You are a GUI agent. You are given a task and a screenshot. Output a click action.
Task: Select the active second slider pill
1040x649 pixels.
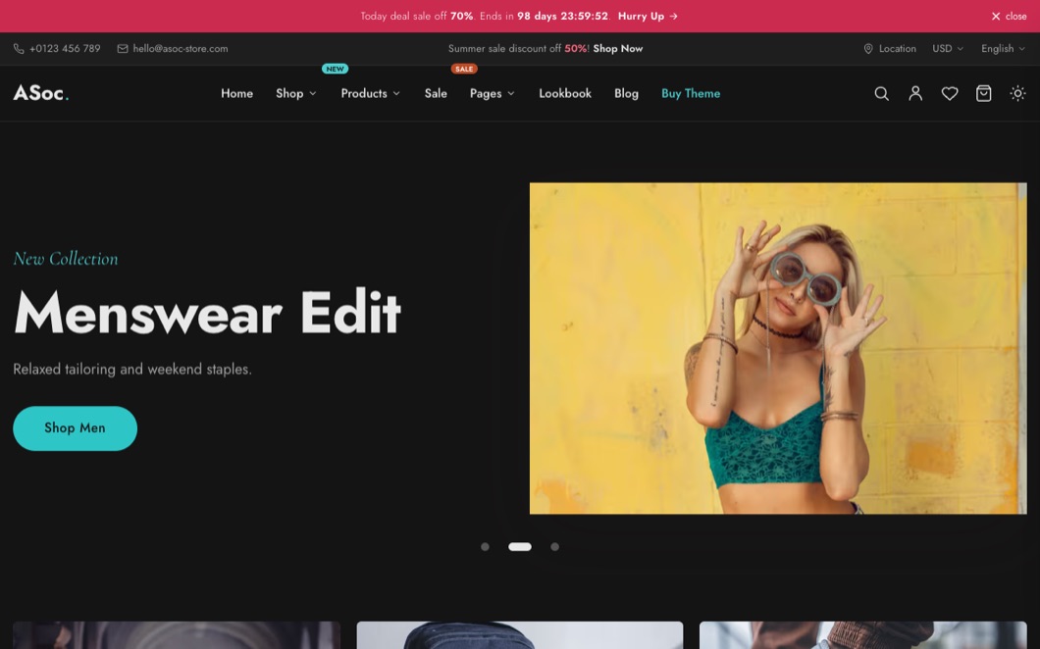coord(520,547)
